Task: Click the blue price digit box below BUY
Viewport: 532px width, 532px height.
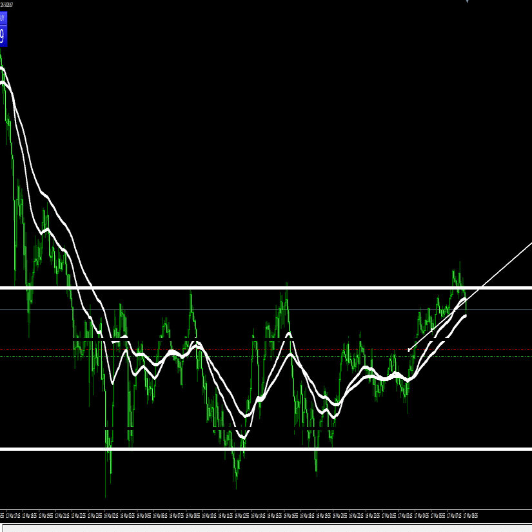Action: click(3, 36)
